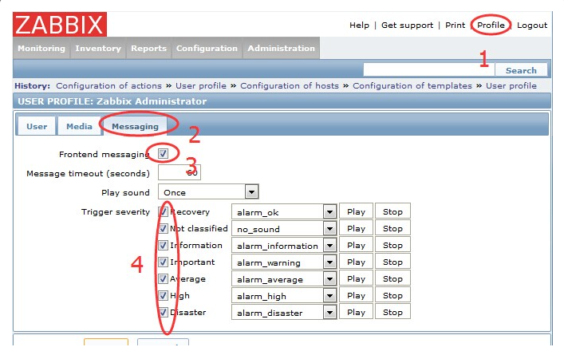The width and height of the screenshot is (564, 347).
Task: Open the Play sound dropdown
Action: coord(208,192)
